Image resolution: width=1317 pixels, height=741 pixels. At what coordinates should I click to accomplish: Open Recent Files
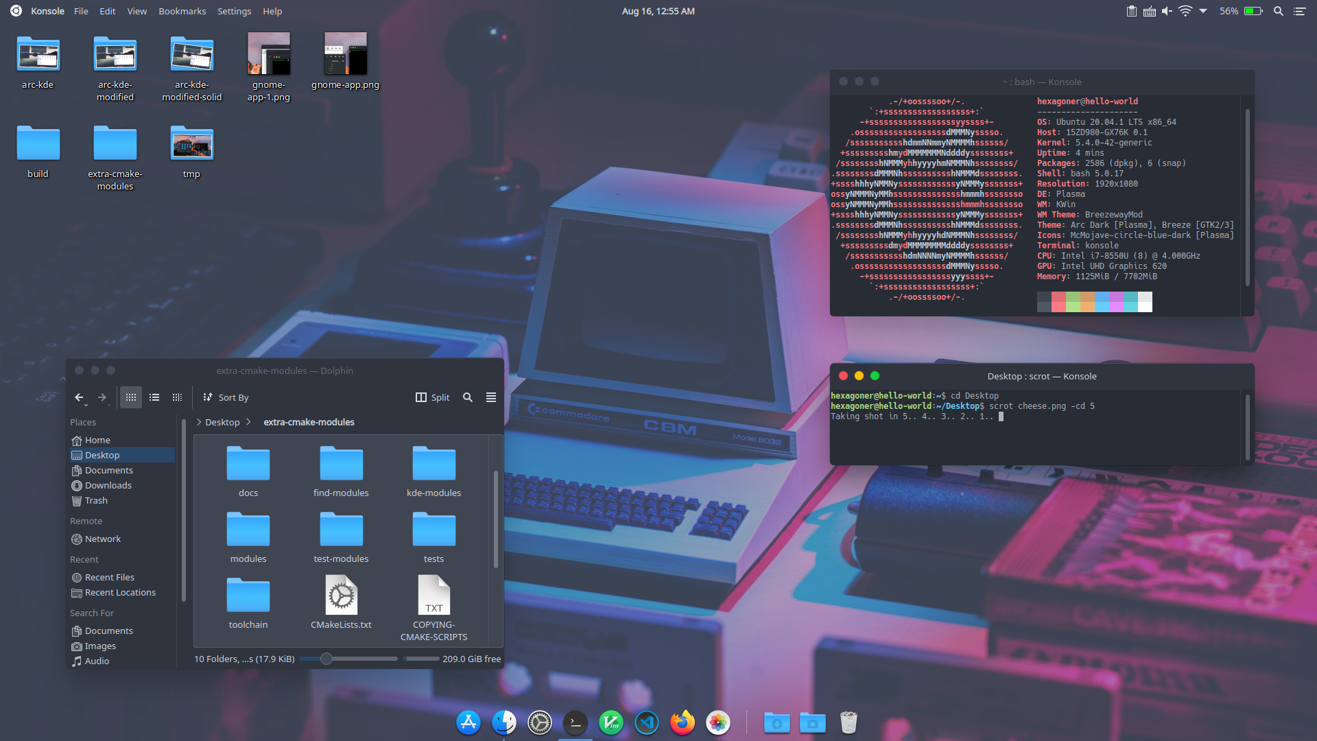(x=122, y=577)
